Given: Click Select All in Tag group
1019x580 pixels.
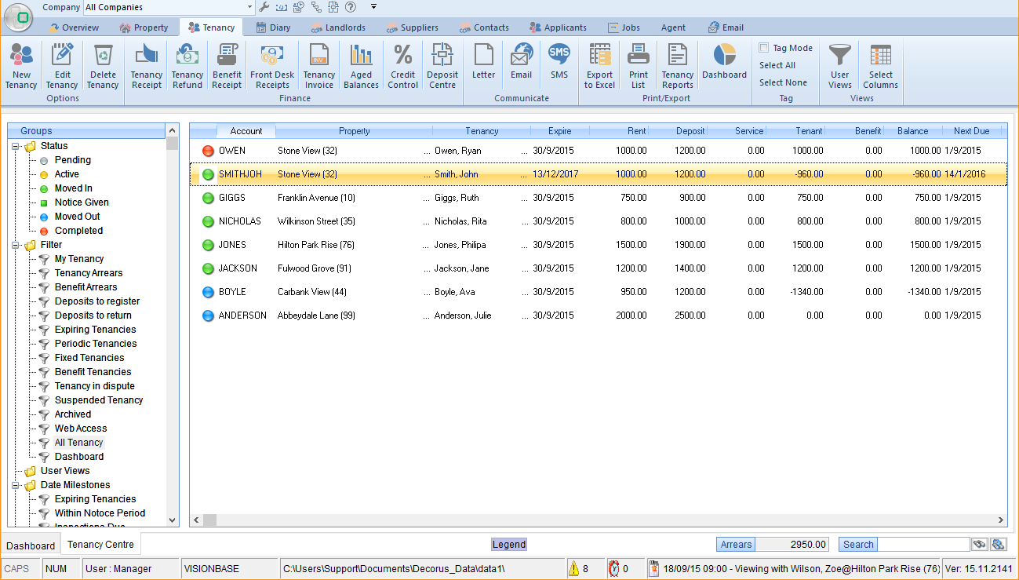Looking at the screenshot, I should [x=777, y=65].
